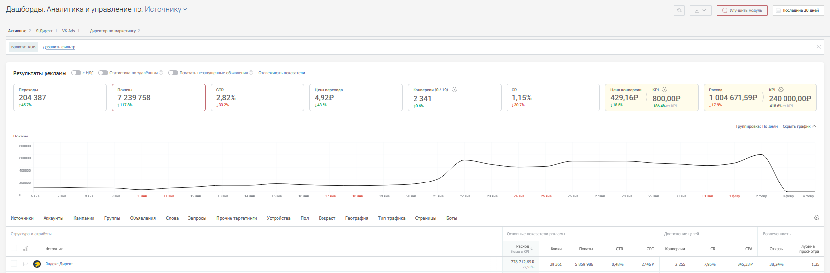Screen dimensions: 830x273
Task: Open settings gear next to Конверсии
Action: tap(454, 90)
